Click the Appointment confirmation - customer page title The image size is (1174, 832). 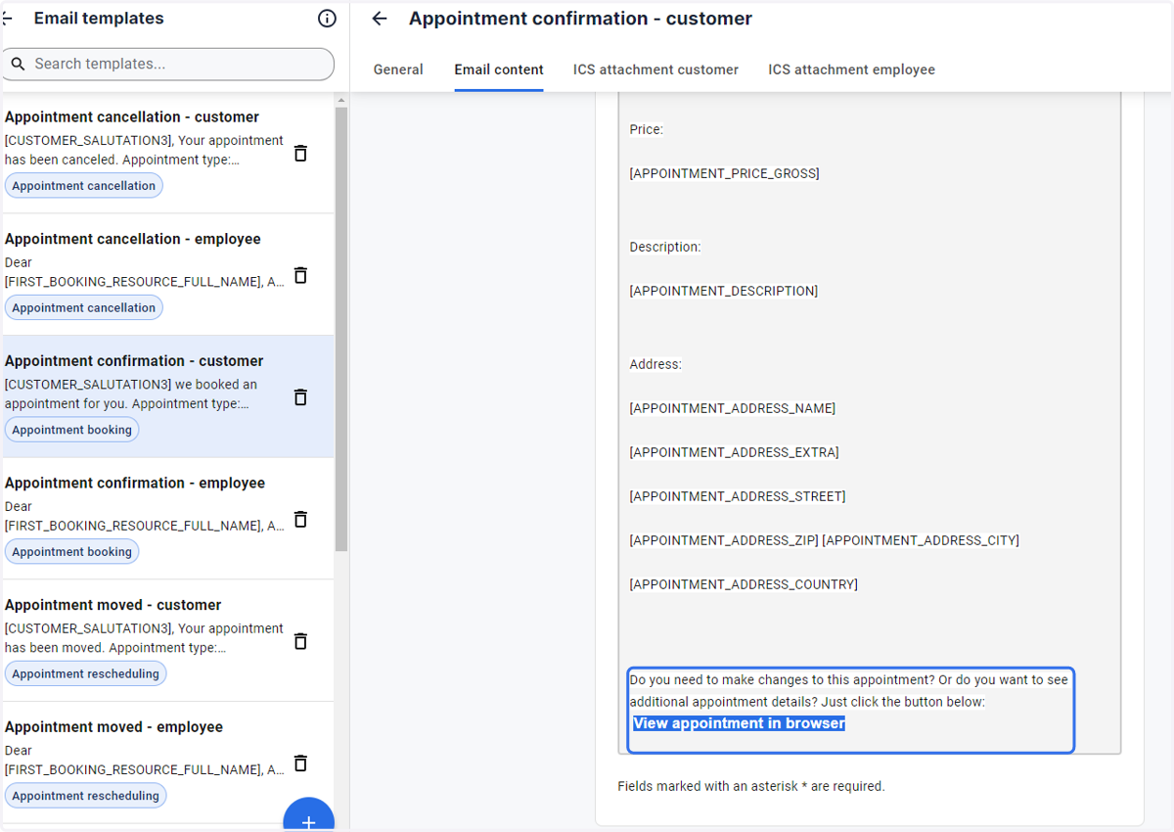[x=580, y=19]
